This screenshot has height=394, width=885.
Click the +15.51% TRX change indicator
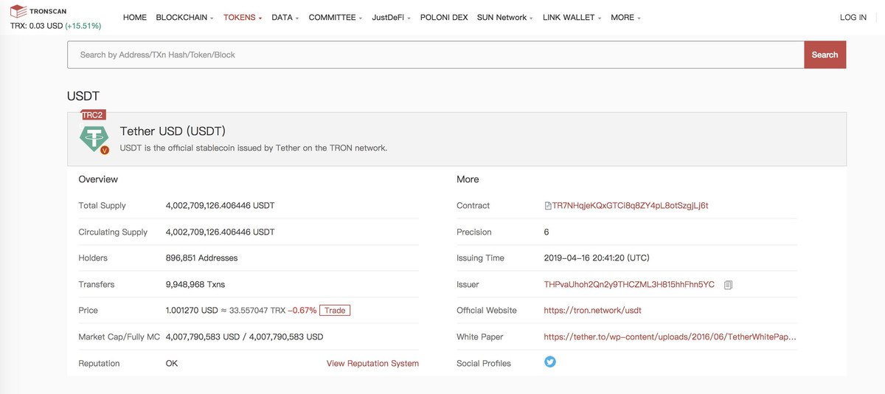tap(83, 26)
